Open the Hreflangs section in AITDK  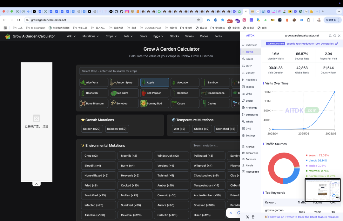(250, 108)
